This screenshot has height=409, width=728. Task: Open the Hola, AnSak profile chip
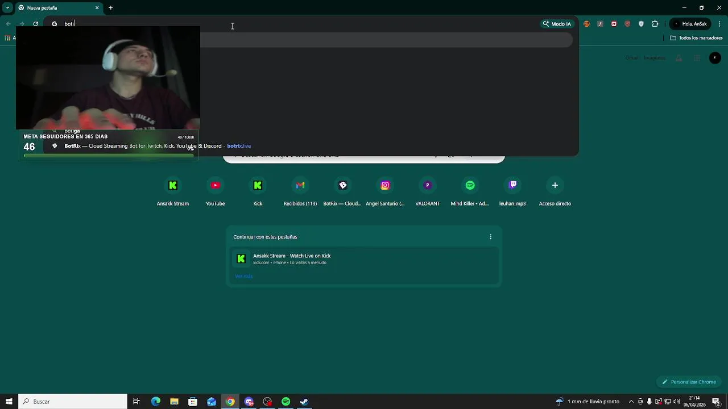(690, 24)
